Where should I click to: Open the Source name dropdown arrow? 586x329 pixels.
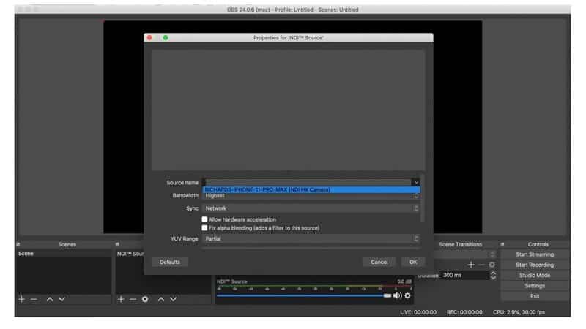(x=416, y=182)
